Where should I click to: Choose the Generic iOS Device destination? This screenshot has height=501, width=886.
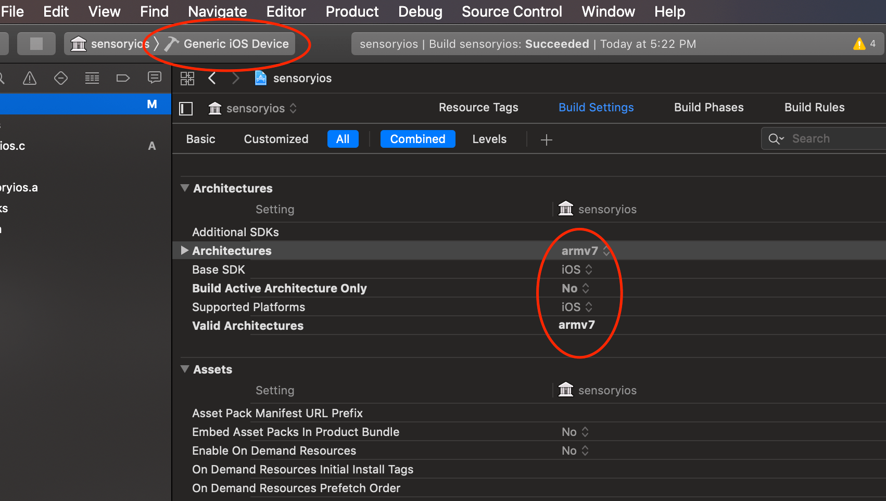coord(227,44)
